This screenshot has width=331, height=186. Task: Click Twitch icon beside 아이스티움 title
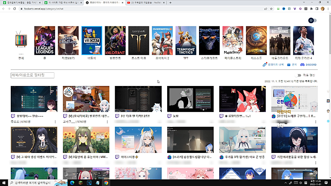pos(117,157)
